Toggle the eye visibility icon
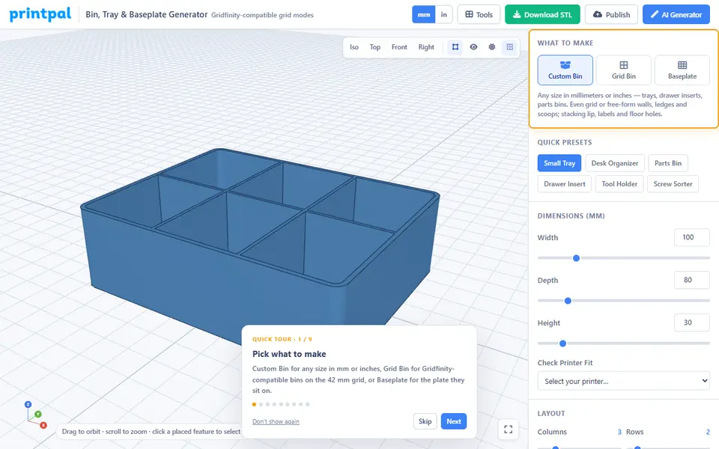Image resolution: width=719 pixels, height=449 pixels. click(x=473, y=47)
